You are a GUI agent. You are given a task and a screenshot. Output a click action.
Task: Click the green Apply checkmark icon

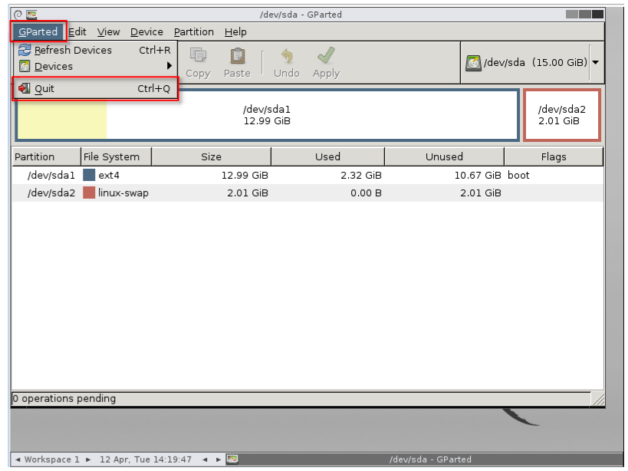coord(326,55)
